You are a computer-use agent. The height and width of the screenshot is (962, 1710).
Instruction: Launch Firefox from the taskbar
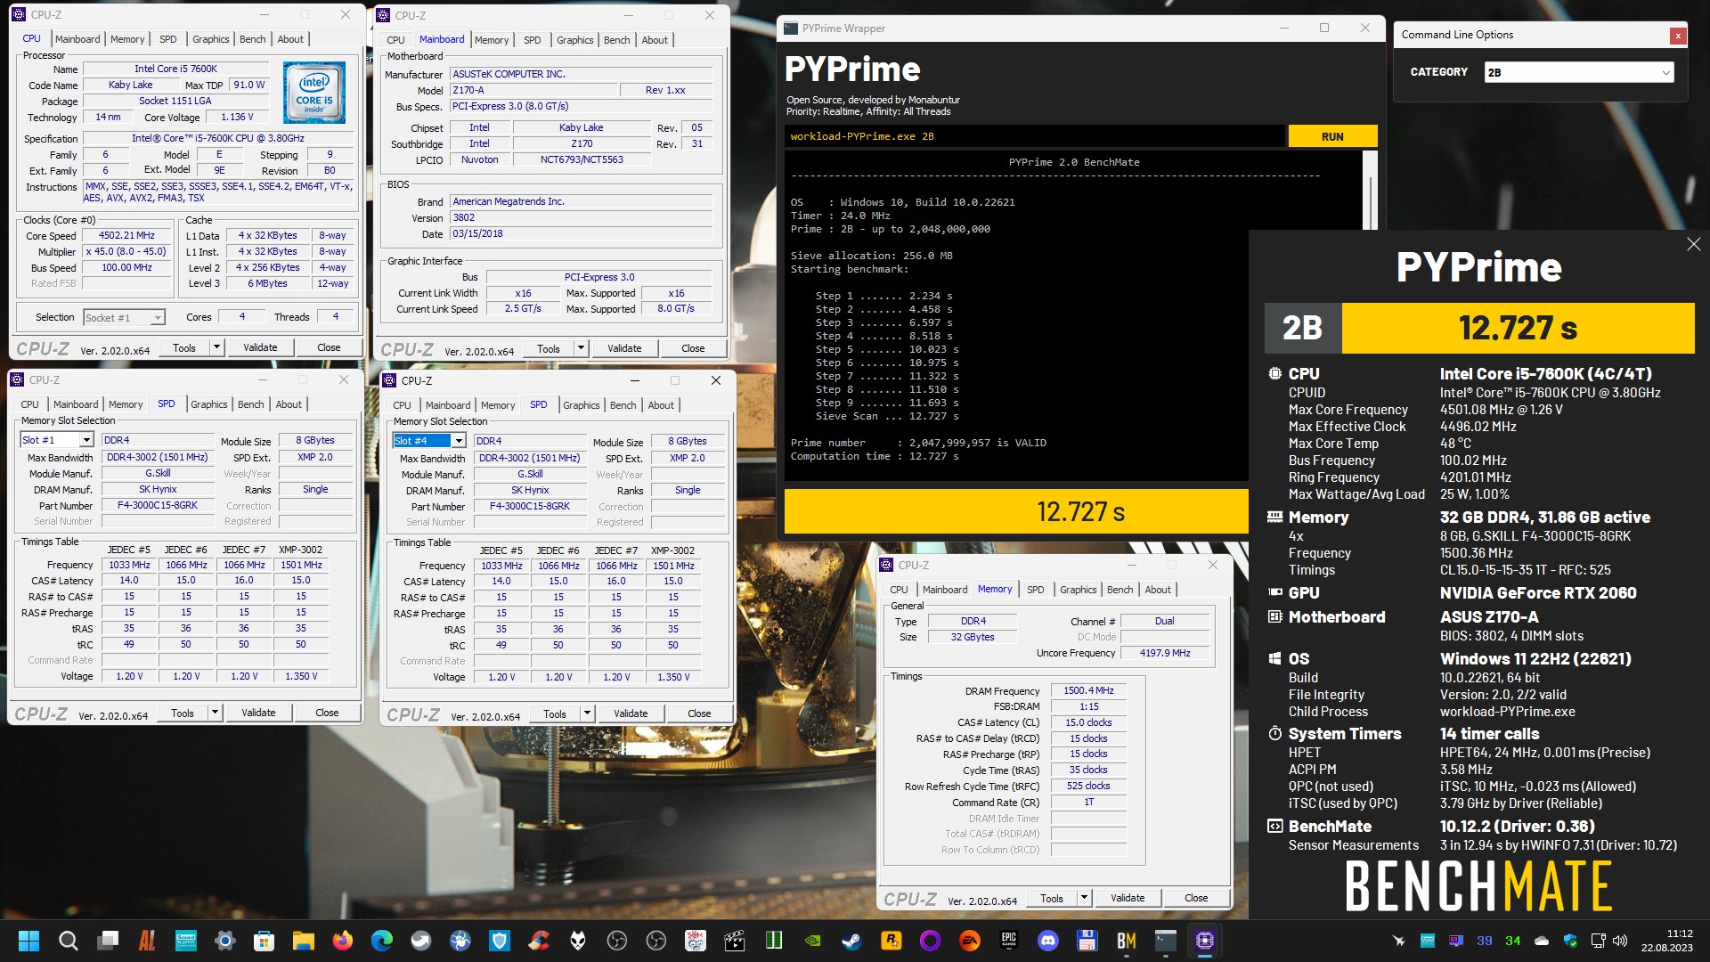pyautogui.click(x=343, y=941)
